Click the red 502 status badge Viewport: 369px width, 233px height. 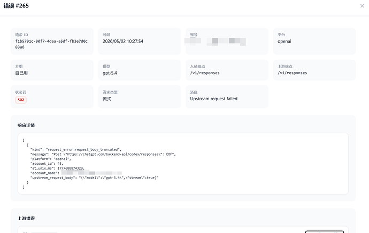click(x=21, y=100)
